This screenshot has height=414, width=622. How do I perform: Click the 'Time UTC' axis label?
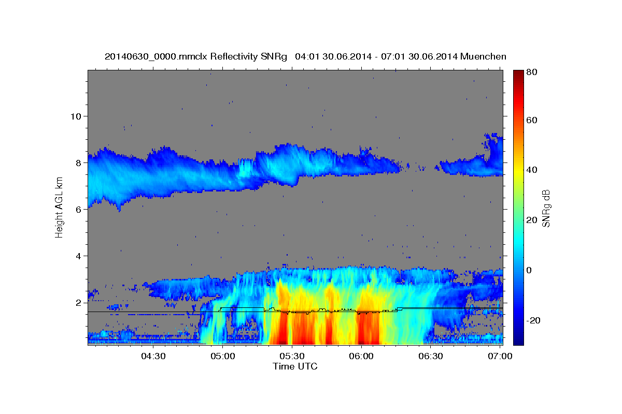click(x=295, y=366)
